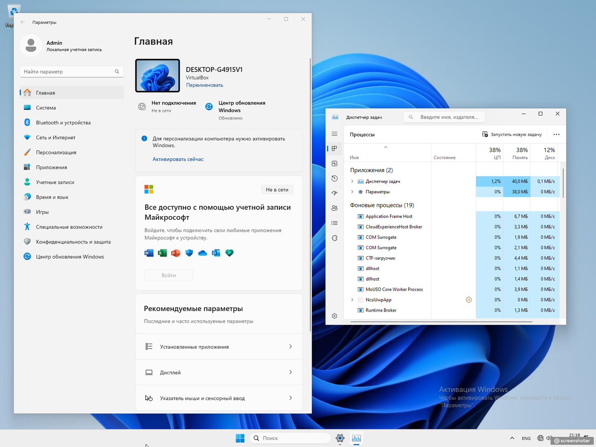596x447 pixels.
Task: Click the back arrow in Параметры window
Action: pos(23,22)
